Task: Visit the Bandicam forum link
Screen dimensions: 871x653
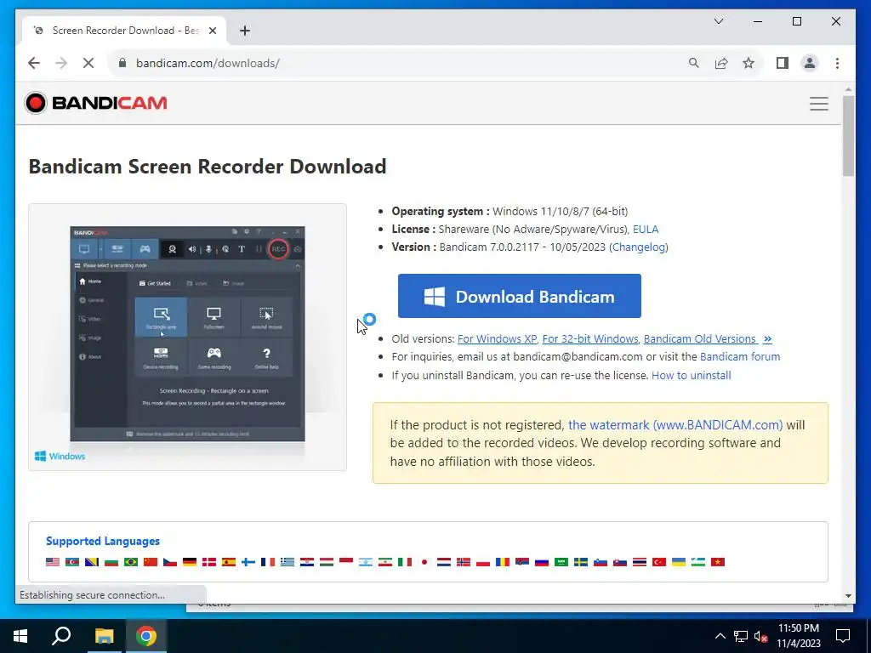Action: tap(740, 356)
